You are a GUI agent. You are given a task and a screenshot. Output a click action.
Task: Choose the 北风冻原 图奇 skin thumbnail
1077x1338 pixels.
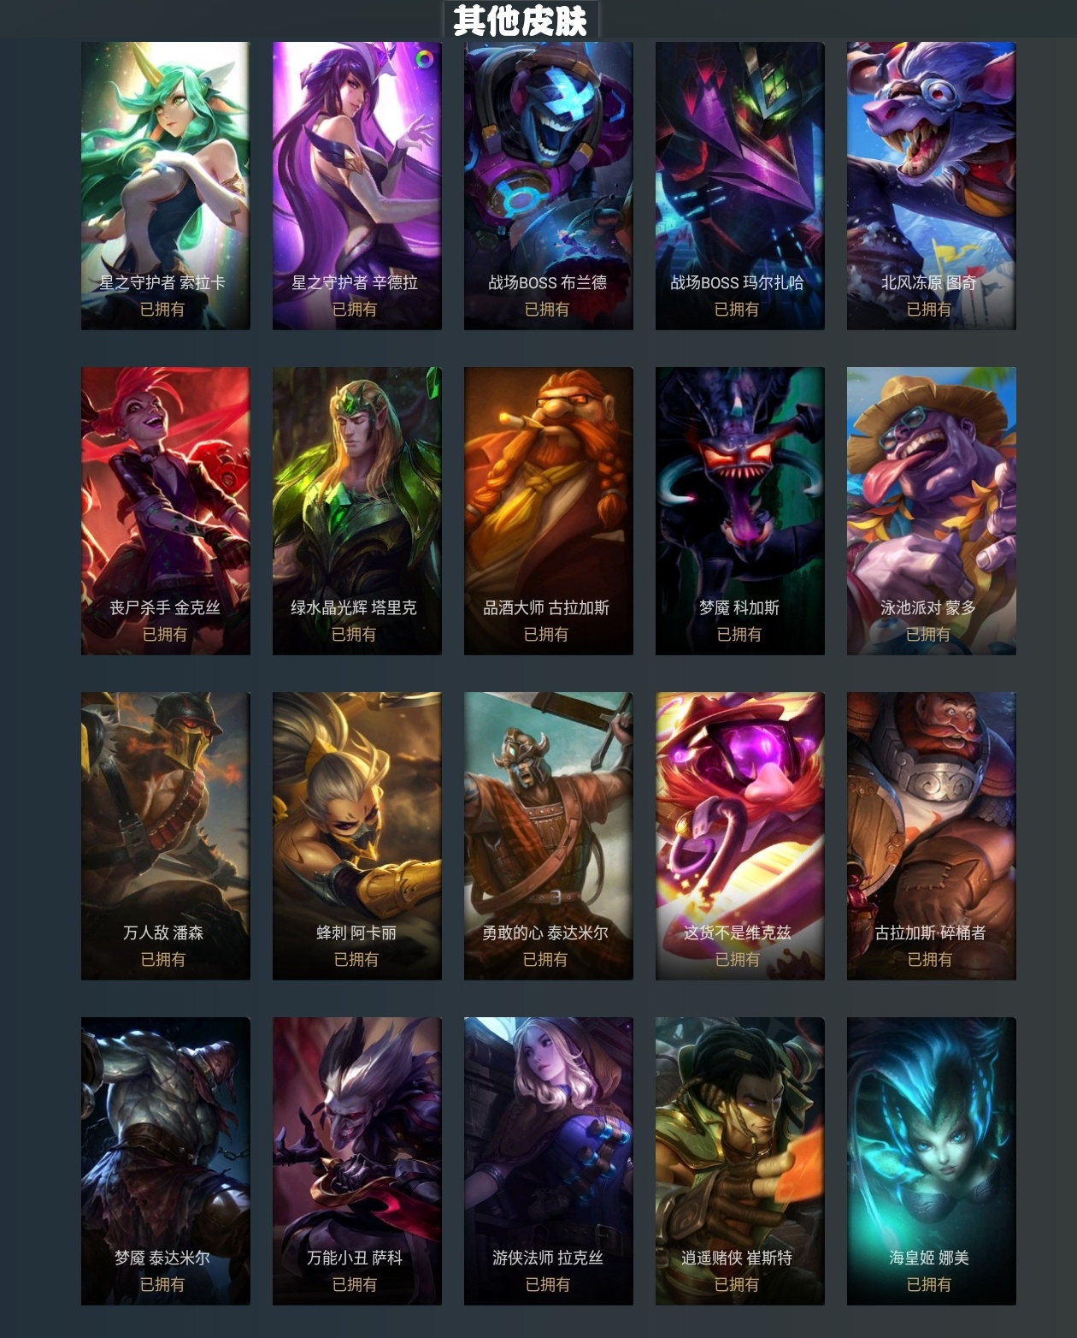(x=932, y=186)
